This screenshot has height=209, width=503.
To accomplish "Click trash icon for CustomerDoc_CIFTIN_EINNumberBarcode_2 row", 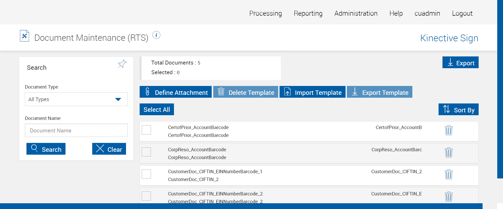I will pyautogui.click(x=449, y=196).
